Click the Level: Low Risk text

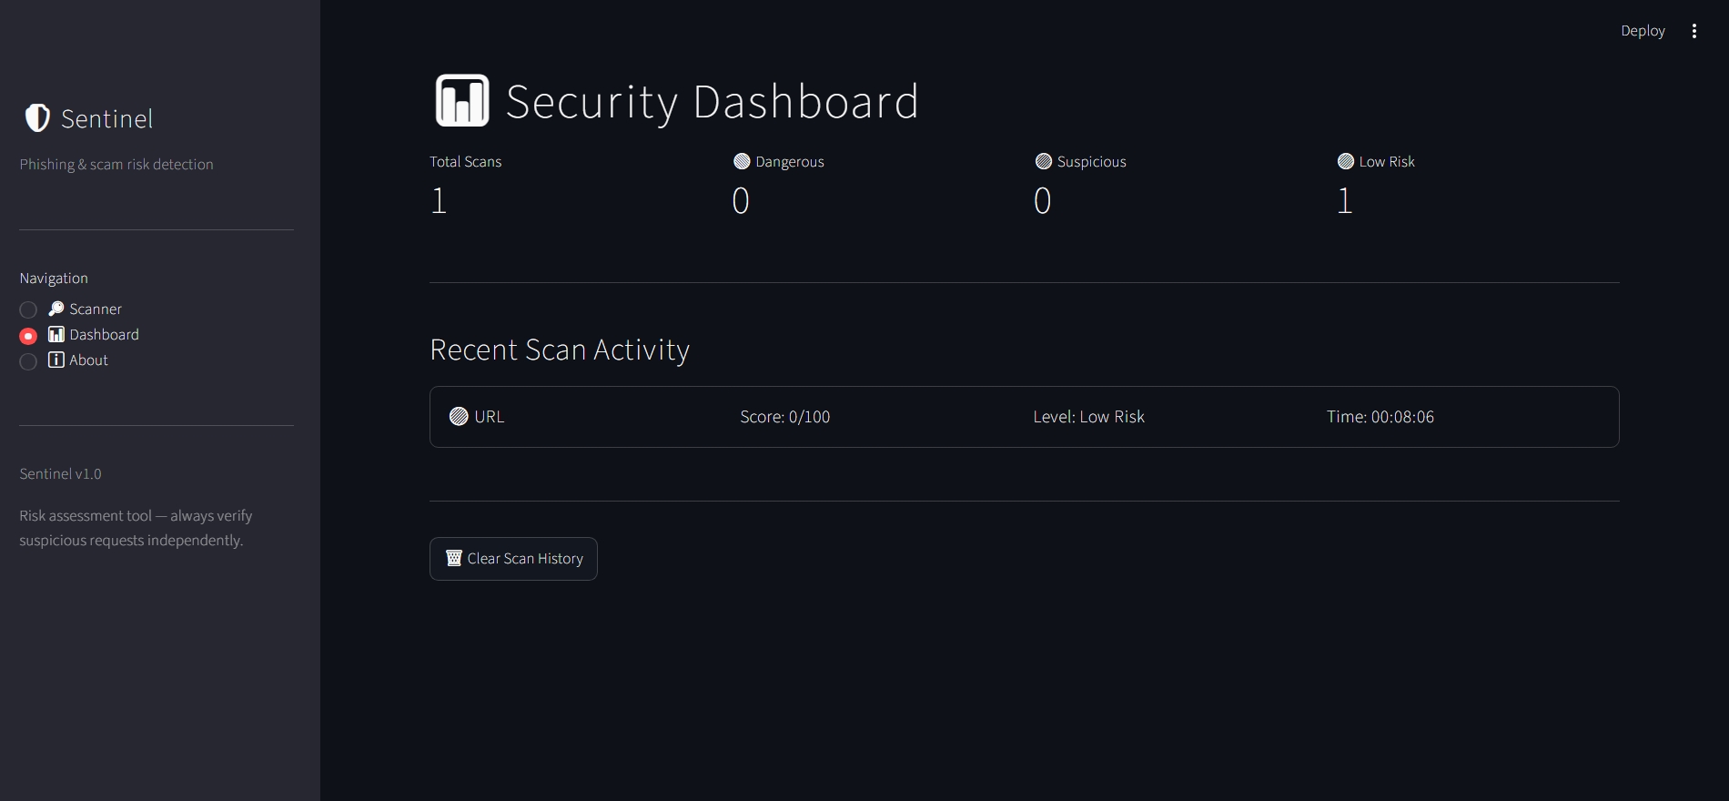(1089, 417)
